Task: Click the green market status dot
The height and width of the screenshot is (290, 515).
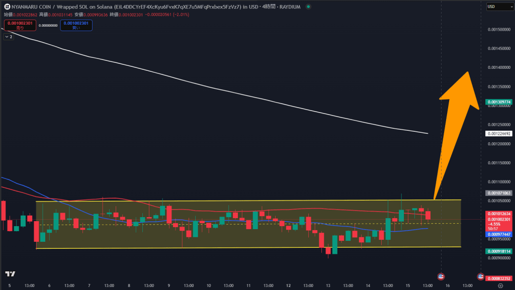Action: 308,7
